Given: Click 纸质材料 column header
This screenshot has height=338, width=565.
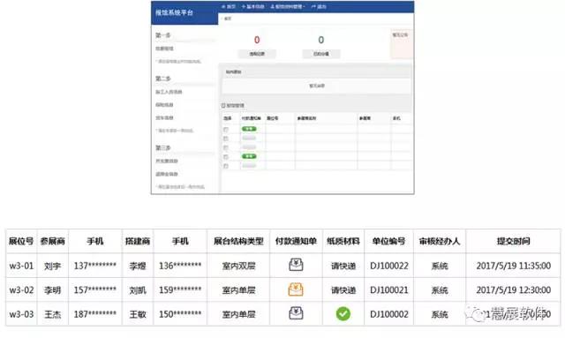Looking at the screenshot, I should (x=343, y=241).
